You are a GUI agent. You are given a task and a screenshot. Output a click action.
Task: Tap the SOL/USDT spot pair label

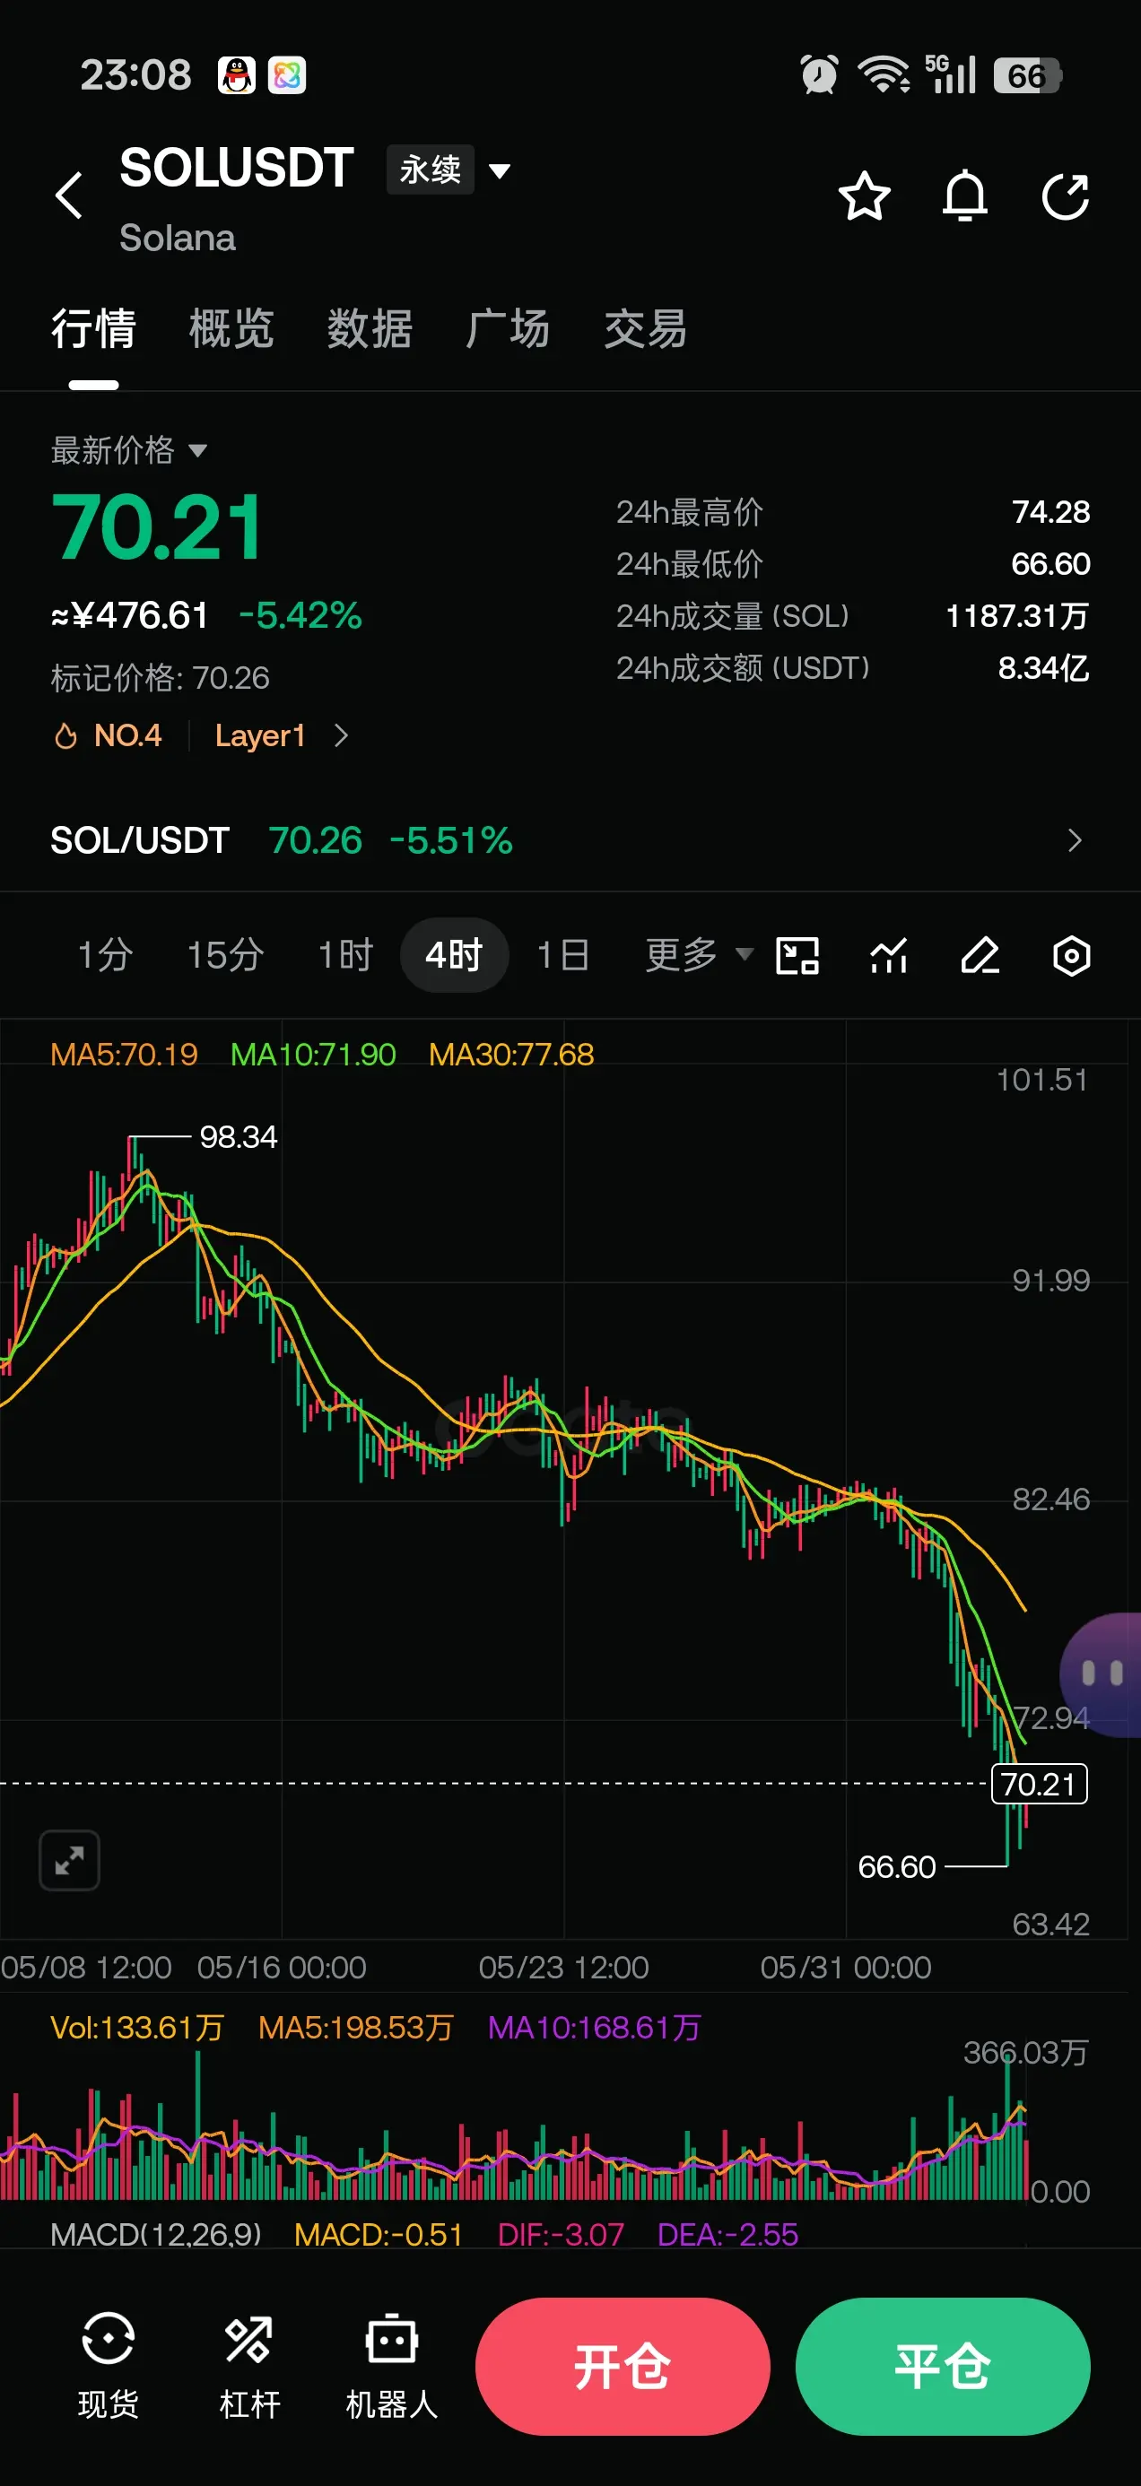click(x=140, y=840)
